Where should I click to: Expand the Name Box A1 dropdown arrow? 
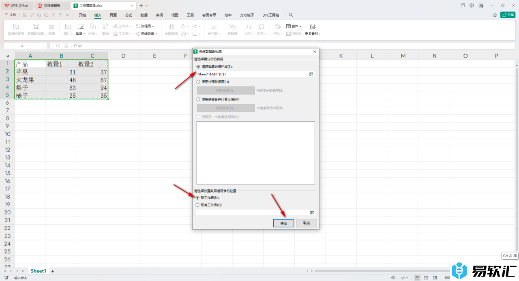[x=44, y=46]
